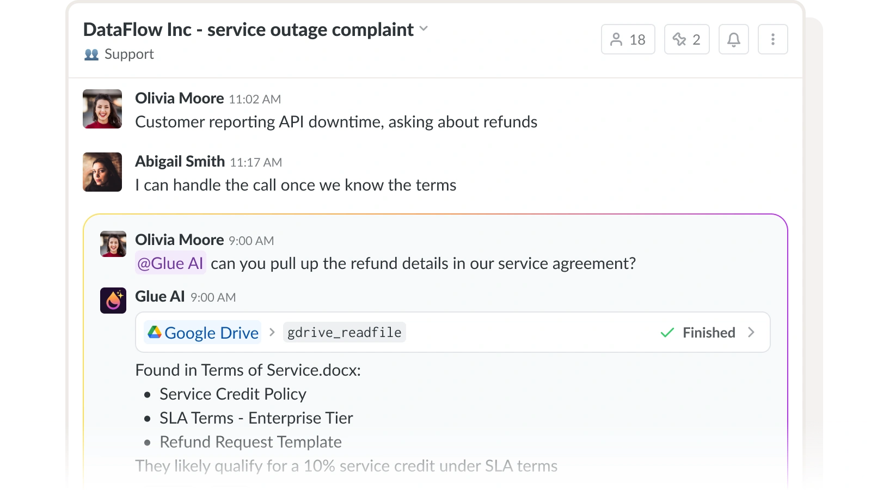Click the Glue AI sender name
This screenshot has height=490, width=871.
(160, 297)
